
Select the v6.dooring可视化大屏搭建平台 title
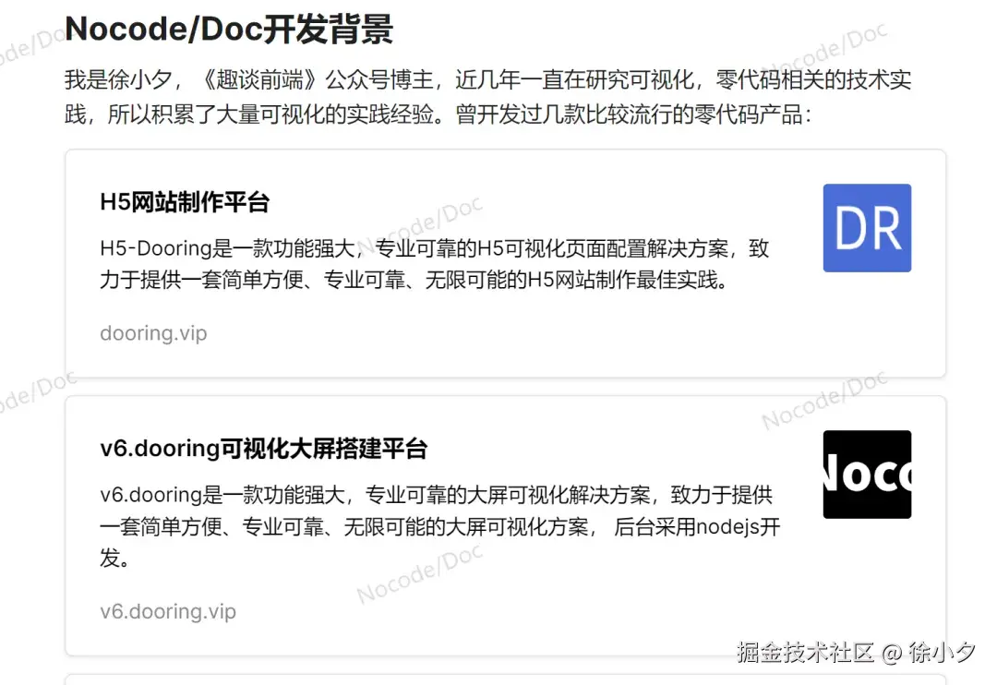click(263, 449)
